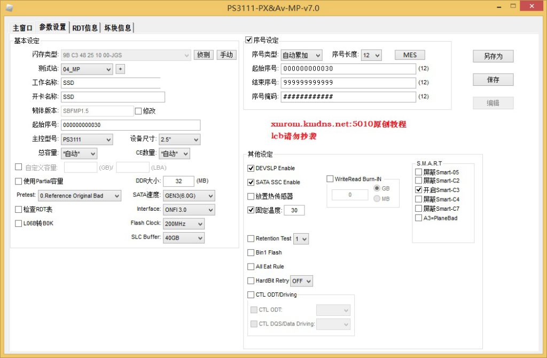Minimize the PS3111 window
Screen dimensions: 547x358
tap(498, 6)
